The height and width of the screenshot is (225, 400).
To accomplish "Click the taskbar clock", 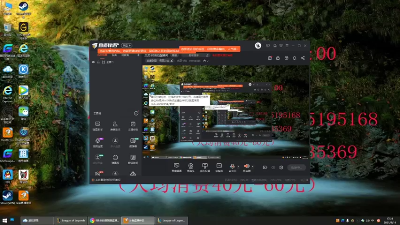I will [390, 220].
